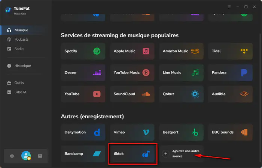Click the SoundCloud orange cloud icon
Viewport: 262px width, 168px height.
[146, 94]
